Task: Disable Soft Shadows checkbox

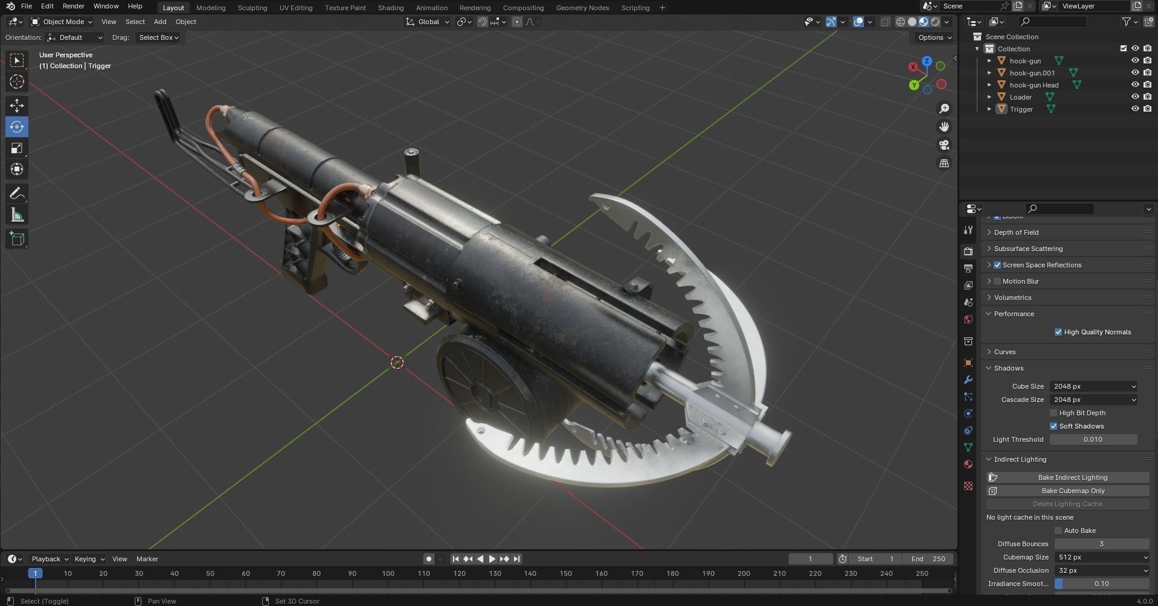Action: click(1053, 426)
